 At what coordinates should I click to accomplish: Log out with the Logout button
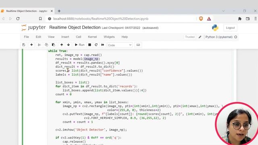coord(230,28)
